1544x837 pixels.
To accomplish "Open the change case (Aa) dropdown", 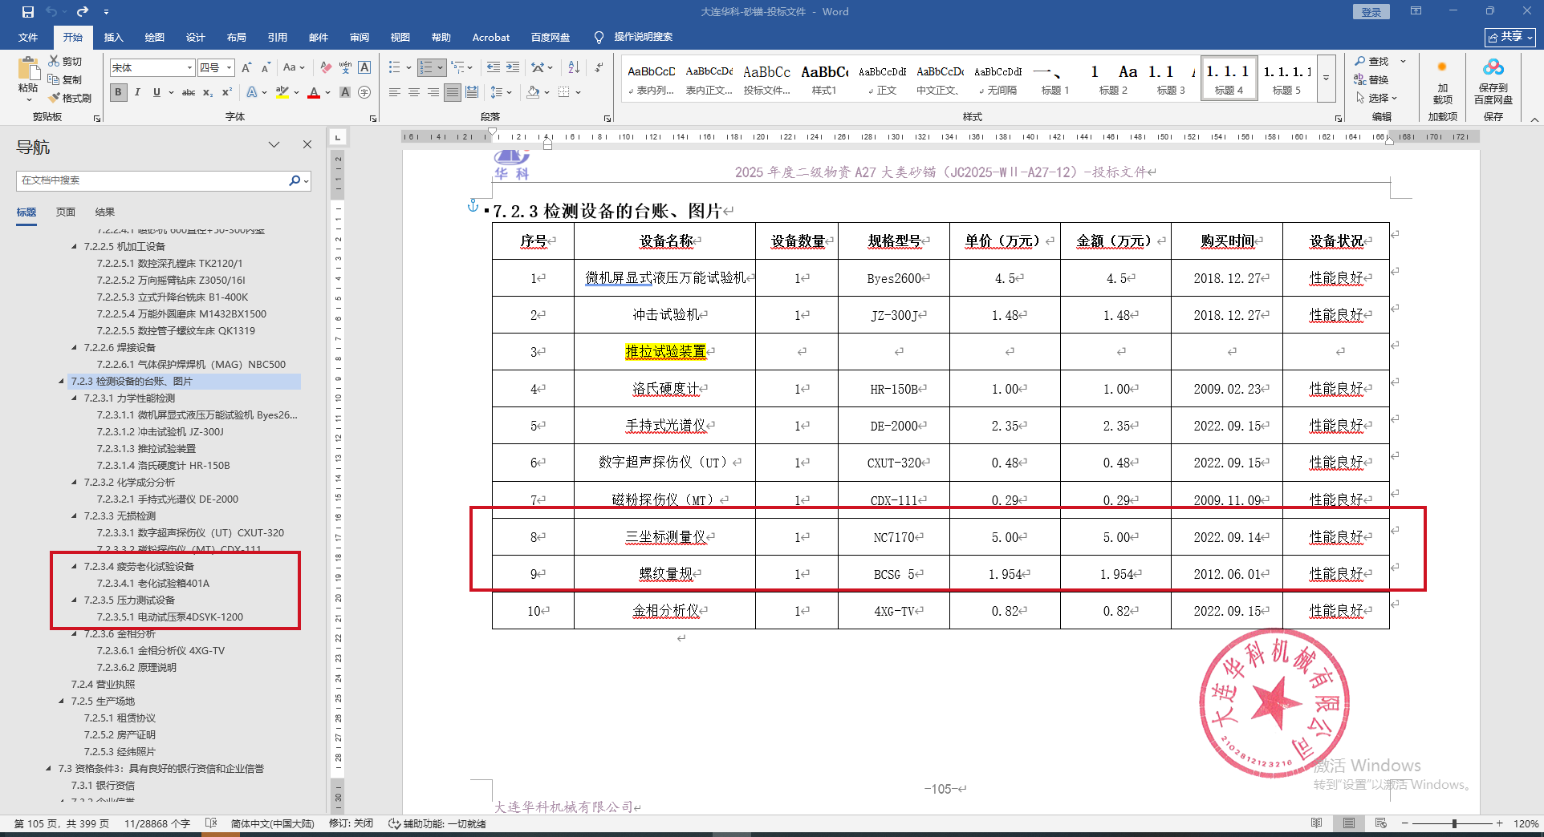I will click(294, 68).
